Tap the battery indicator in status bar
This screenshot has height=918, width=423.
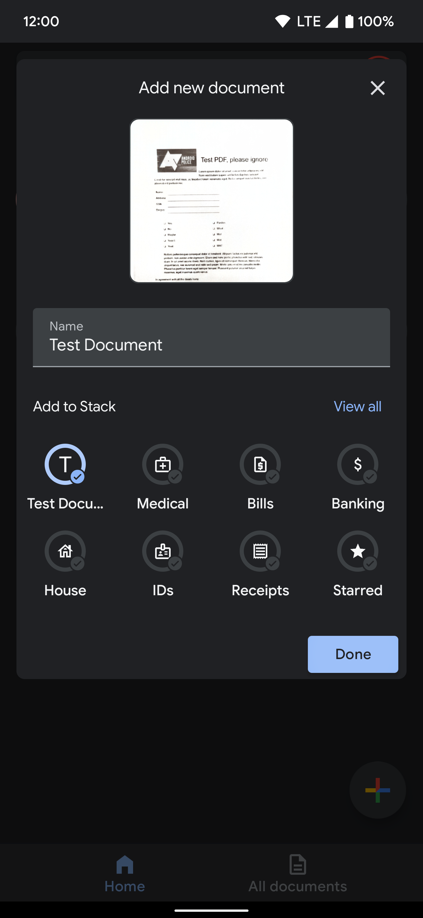[x=349, y=21]
